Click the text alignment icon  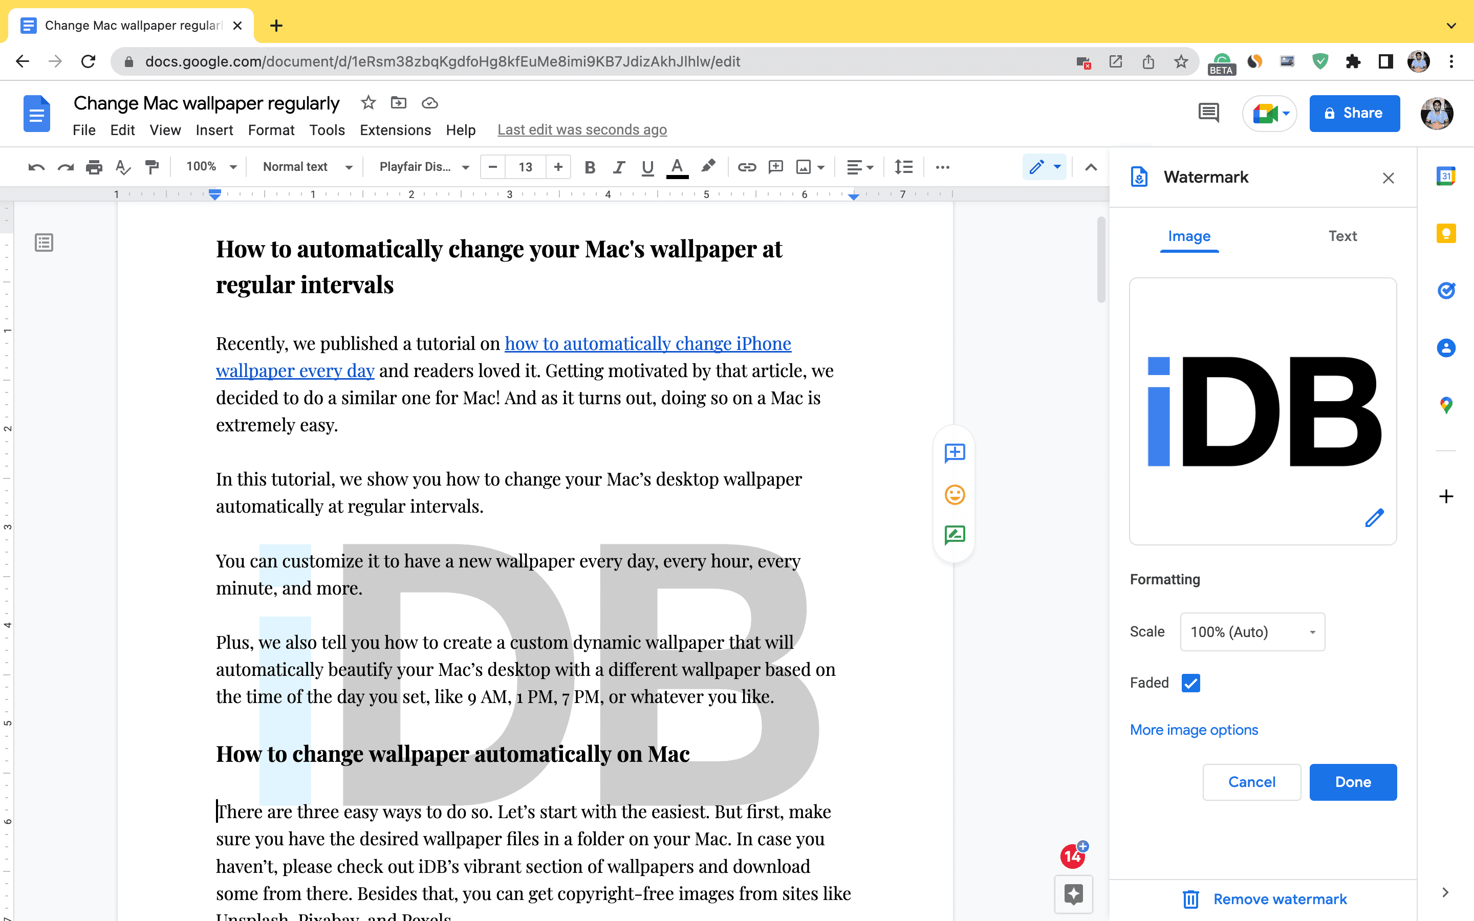pos(858,168)
